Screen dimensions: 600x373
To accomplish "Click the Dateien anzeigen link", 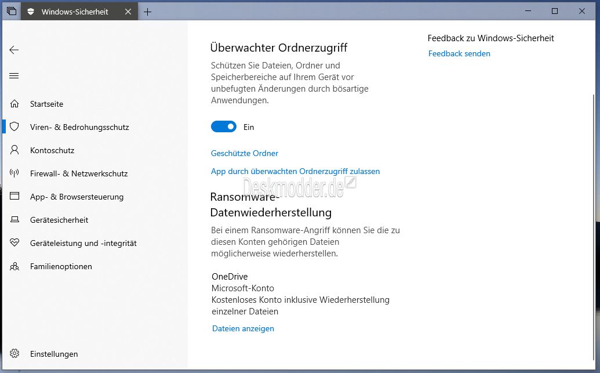I will (243, 328).
